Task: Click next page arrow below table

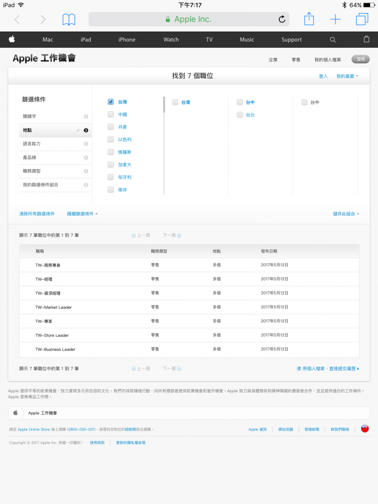Action: coord(180,369)
